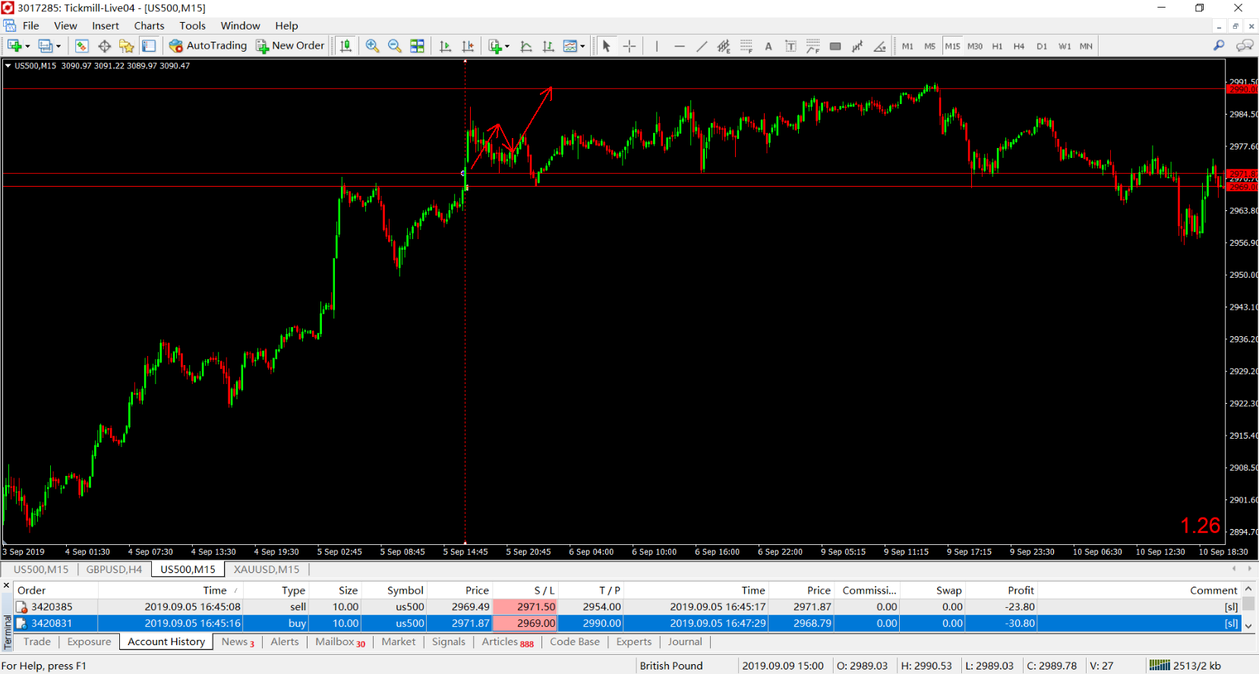Switch chart to H4 timeframe
Screen dimensions: 1259x674
pos(1019,46)
